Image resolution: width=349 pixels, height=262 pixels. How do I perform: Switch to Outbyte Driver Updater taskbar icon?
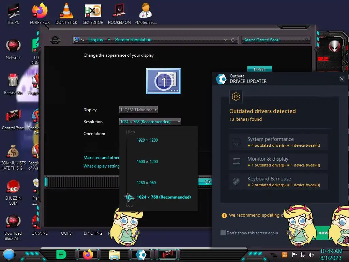(141, 254)
